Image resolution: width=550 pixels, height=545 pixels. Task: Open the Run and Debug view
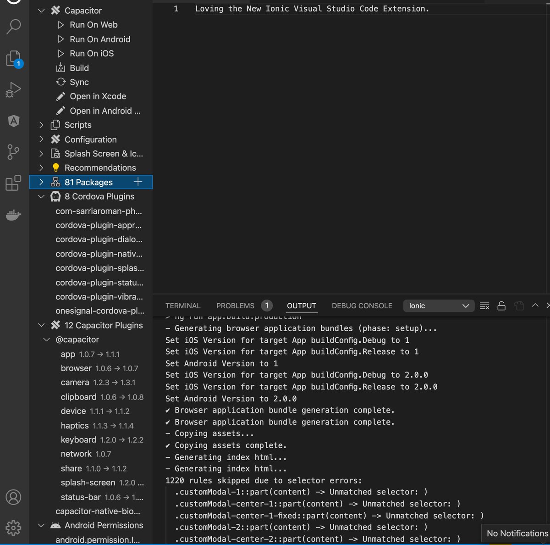click(13, 90)
